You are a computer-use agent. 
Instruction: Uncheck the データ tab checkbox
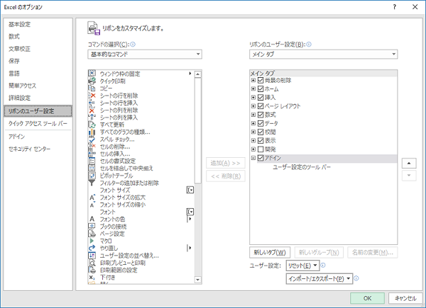pos(261,123)
